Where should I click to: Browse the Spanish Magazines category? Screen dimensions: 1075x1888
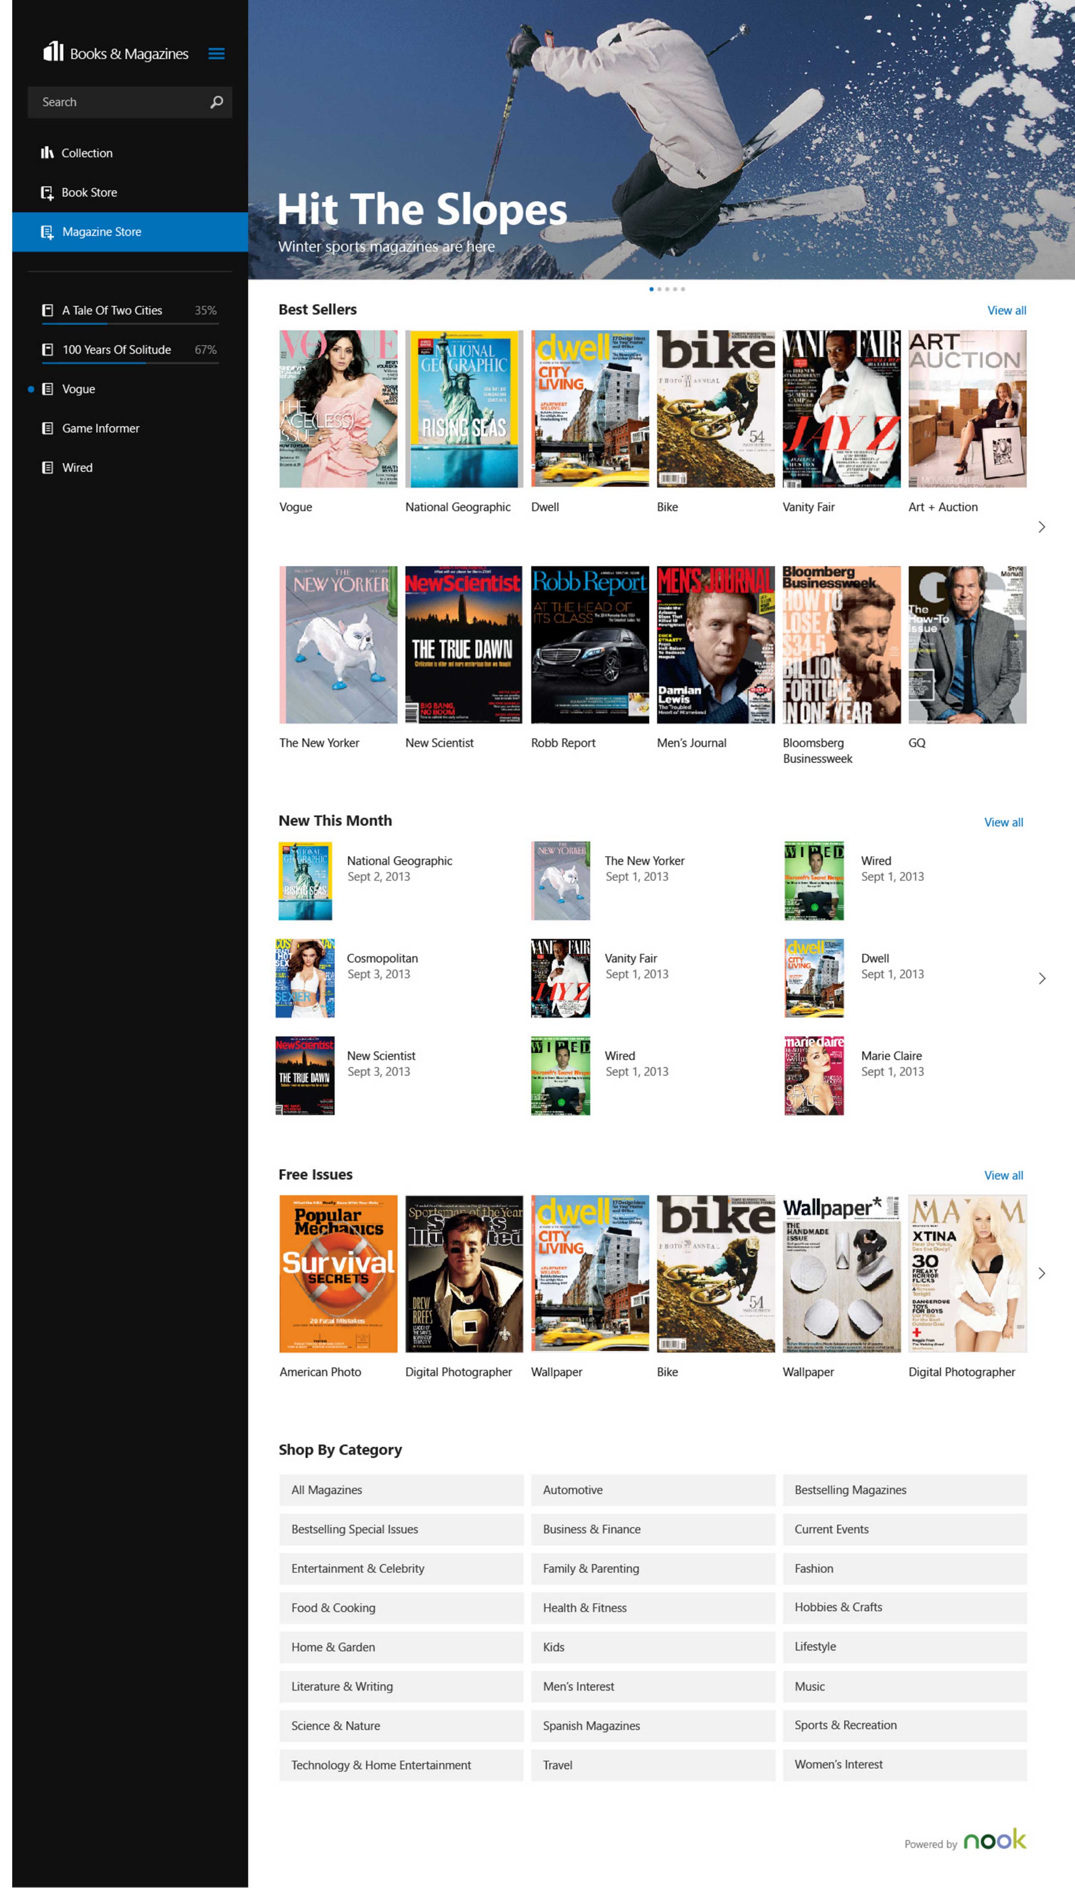point(652,1726)
